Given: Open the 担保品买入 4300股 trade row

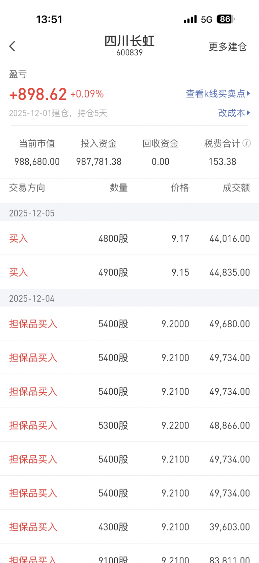Looking at the screenshot, I should coord(129,527).
